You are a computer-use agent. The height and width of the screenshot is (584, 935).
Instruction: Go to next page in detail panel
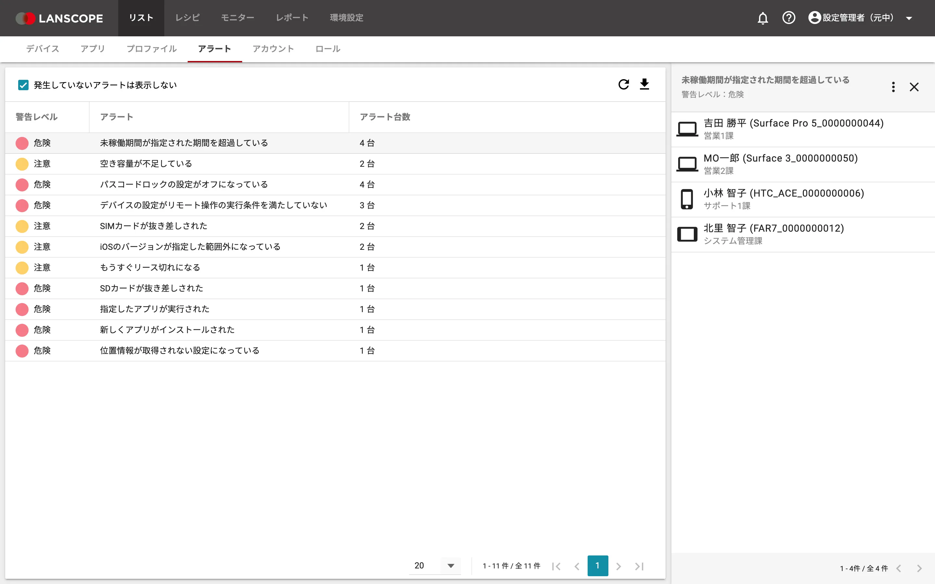click(919, 568)
